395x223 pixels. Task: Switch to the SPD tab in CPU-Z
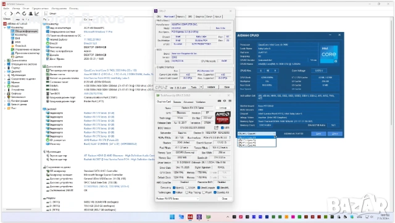click(190, 17)
